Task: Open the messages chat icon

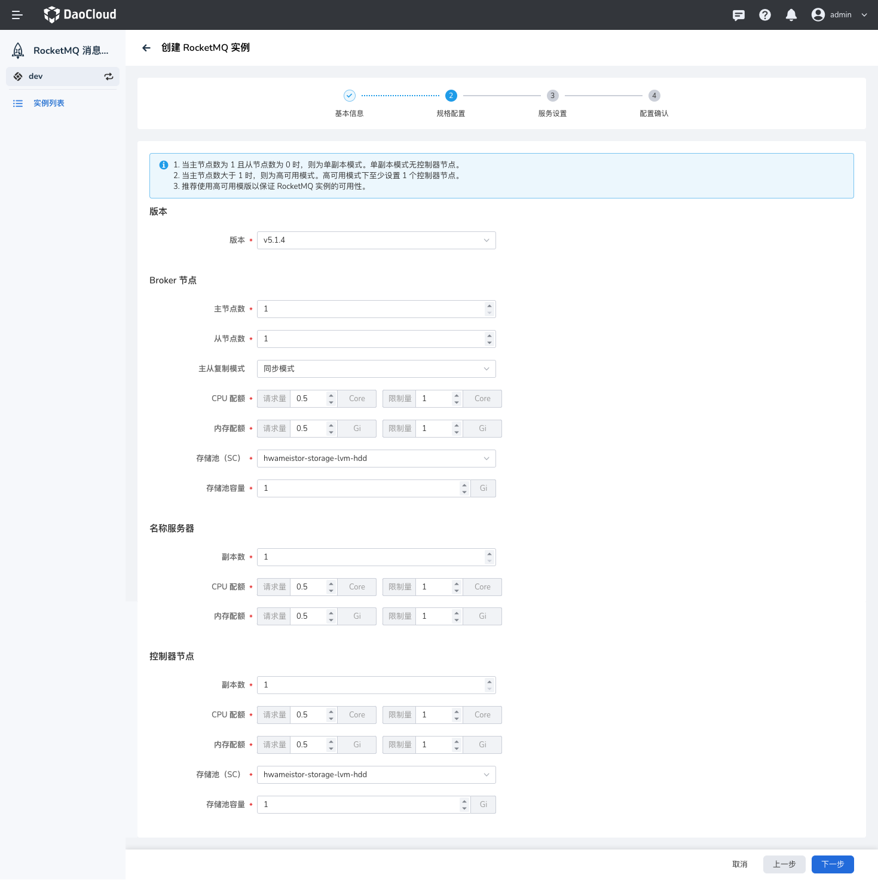Action: 738,14
